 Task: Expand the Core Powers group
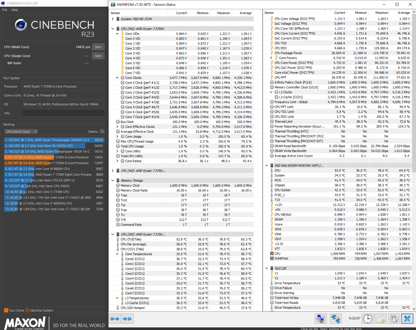(x=271, y=58)
